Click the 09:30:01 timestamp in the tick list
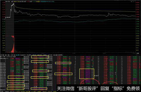141x92 pixels. click(96, 76)
